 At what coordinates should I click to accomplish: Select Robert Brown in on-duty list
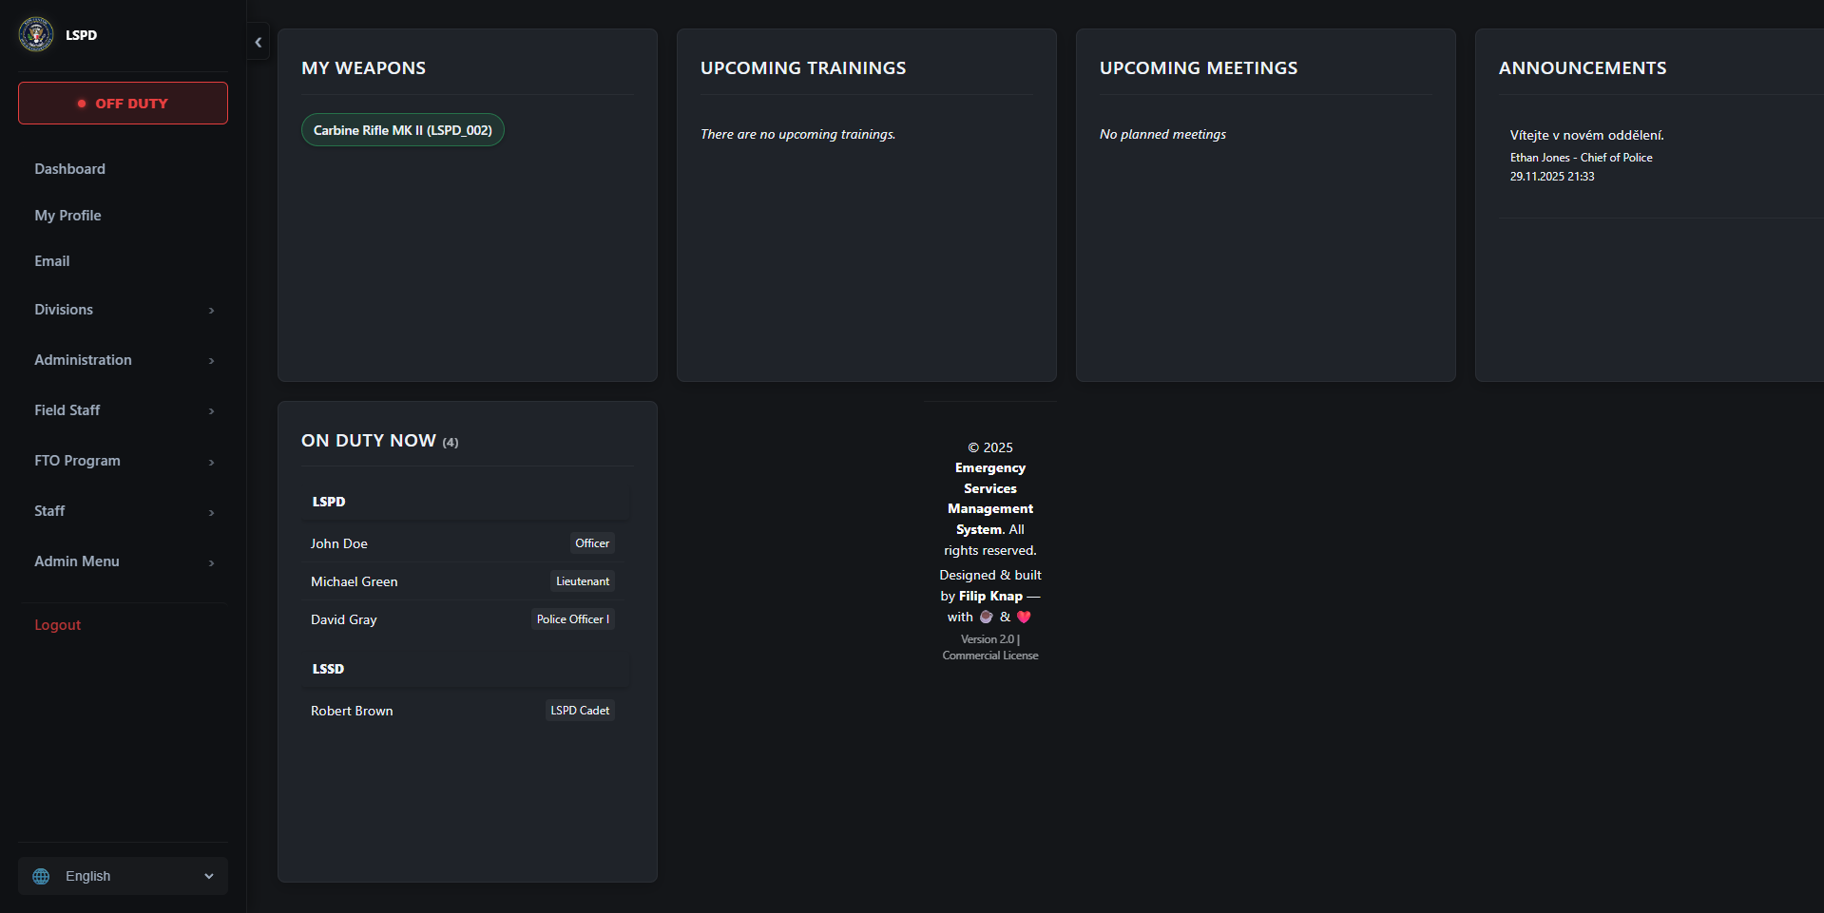(352, 711)
